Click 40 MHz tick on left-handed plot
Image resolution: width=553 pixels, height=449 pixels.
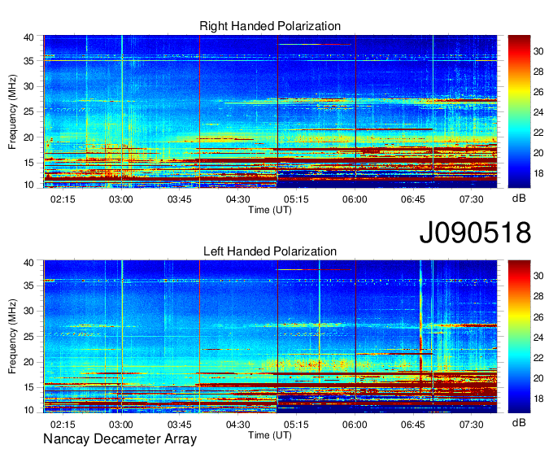coord(28,263)
